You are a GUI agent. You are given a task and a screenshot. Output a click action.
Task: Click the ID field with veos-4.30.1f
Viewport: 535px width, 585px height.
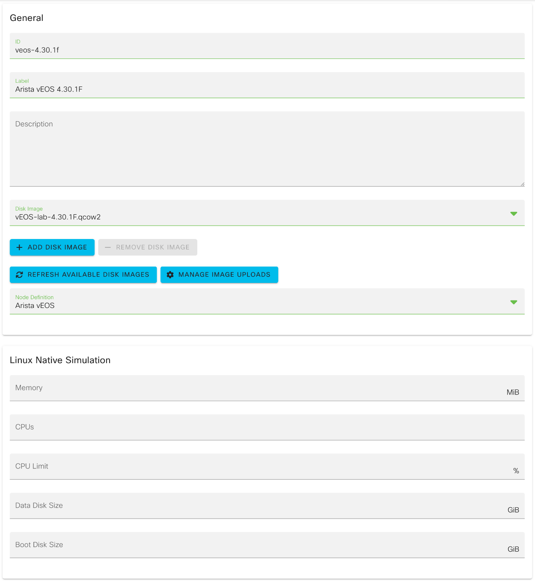[267, 46]
